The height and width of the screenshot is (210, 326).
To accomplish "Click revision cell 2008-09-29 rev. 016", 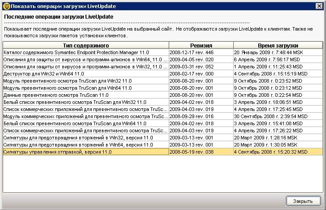I will pos(201,116).
